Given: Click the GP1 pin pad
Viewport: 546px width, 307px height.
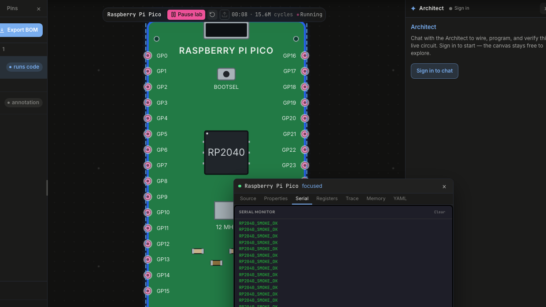Looking at the screenshot, I should (x=148, y=71).
